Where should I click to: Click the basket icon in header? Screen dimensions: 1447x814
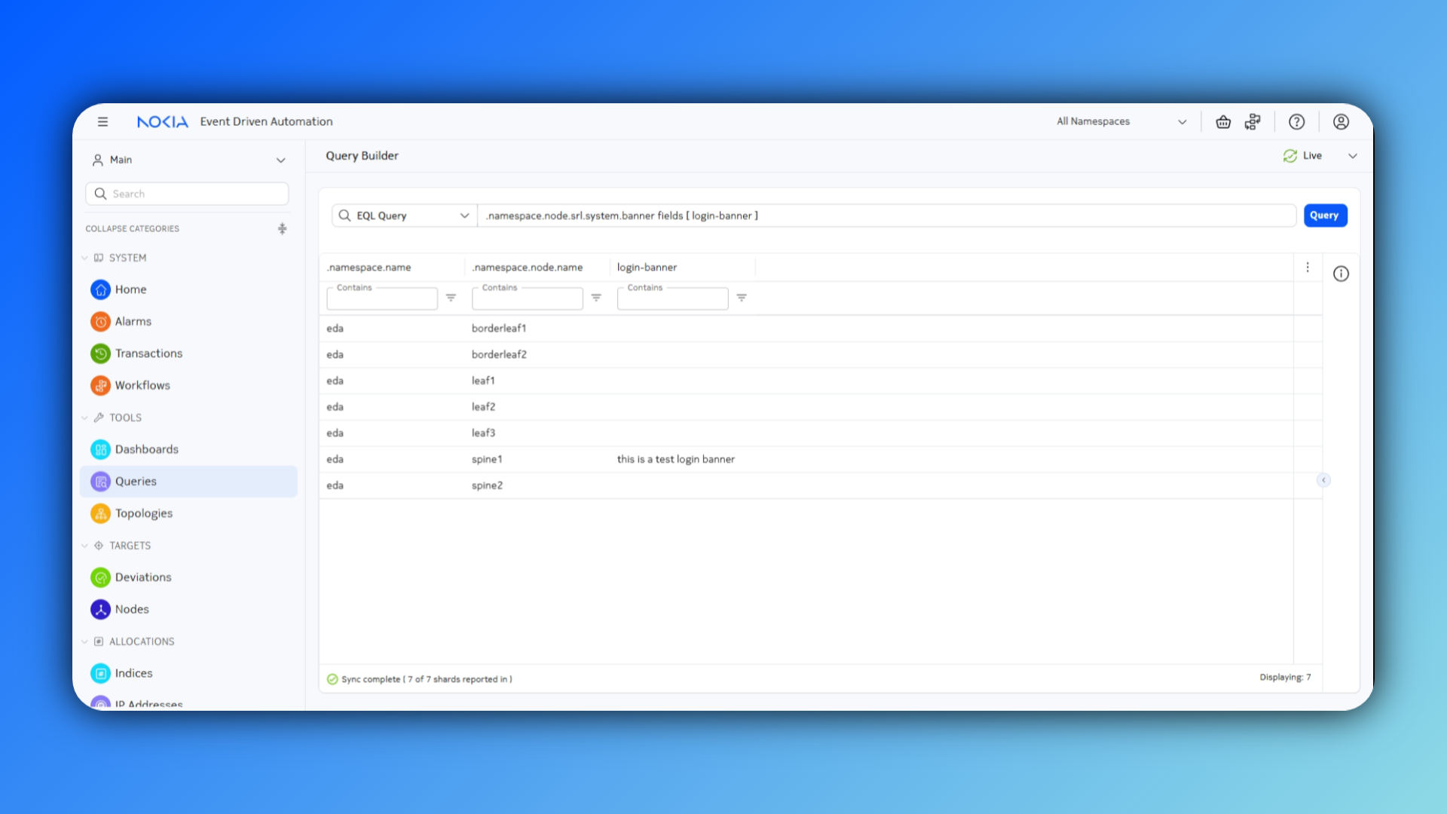1223,121
